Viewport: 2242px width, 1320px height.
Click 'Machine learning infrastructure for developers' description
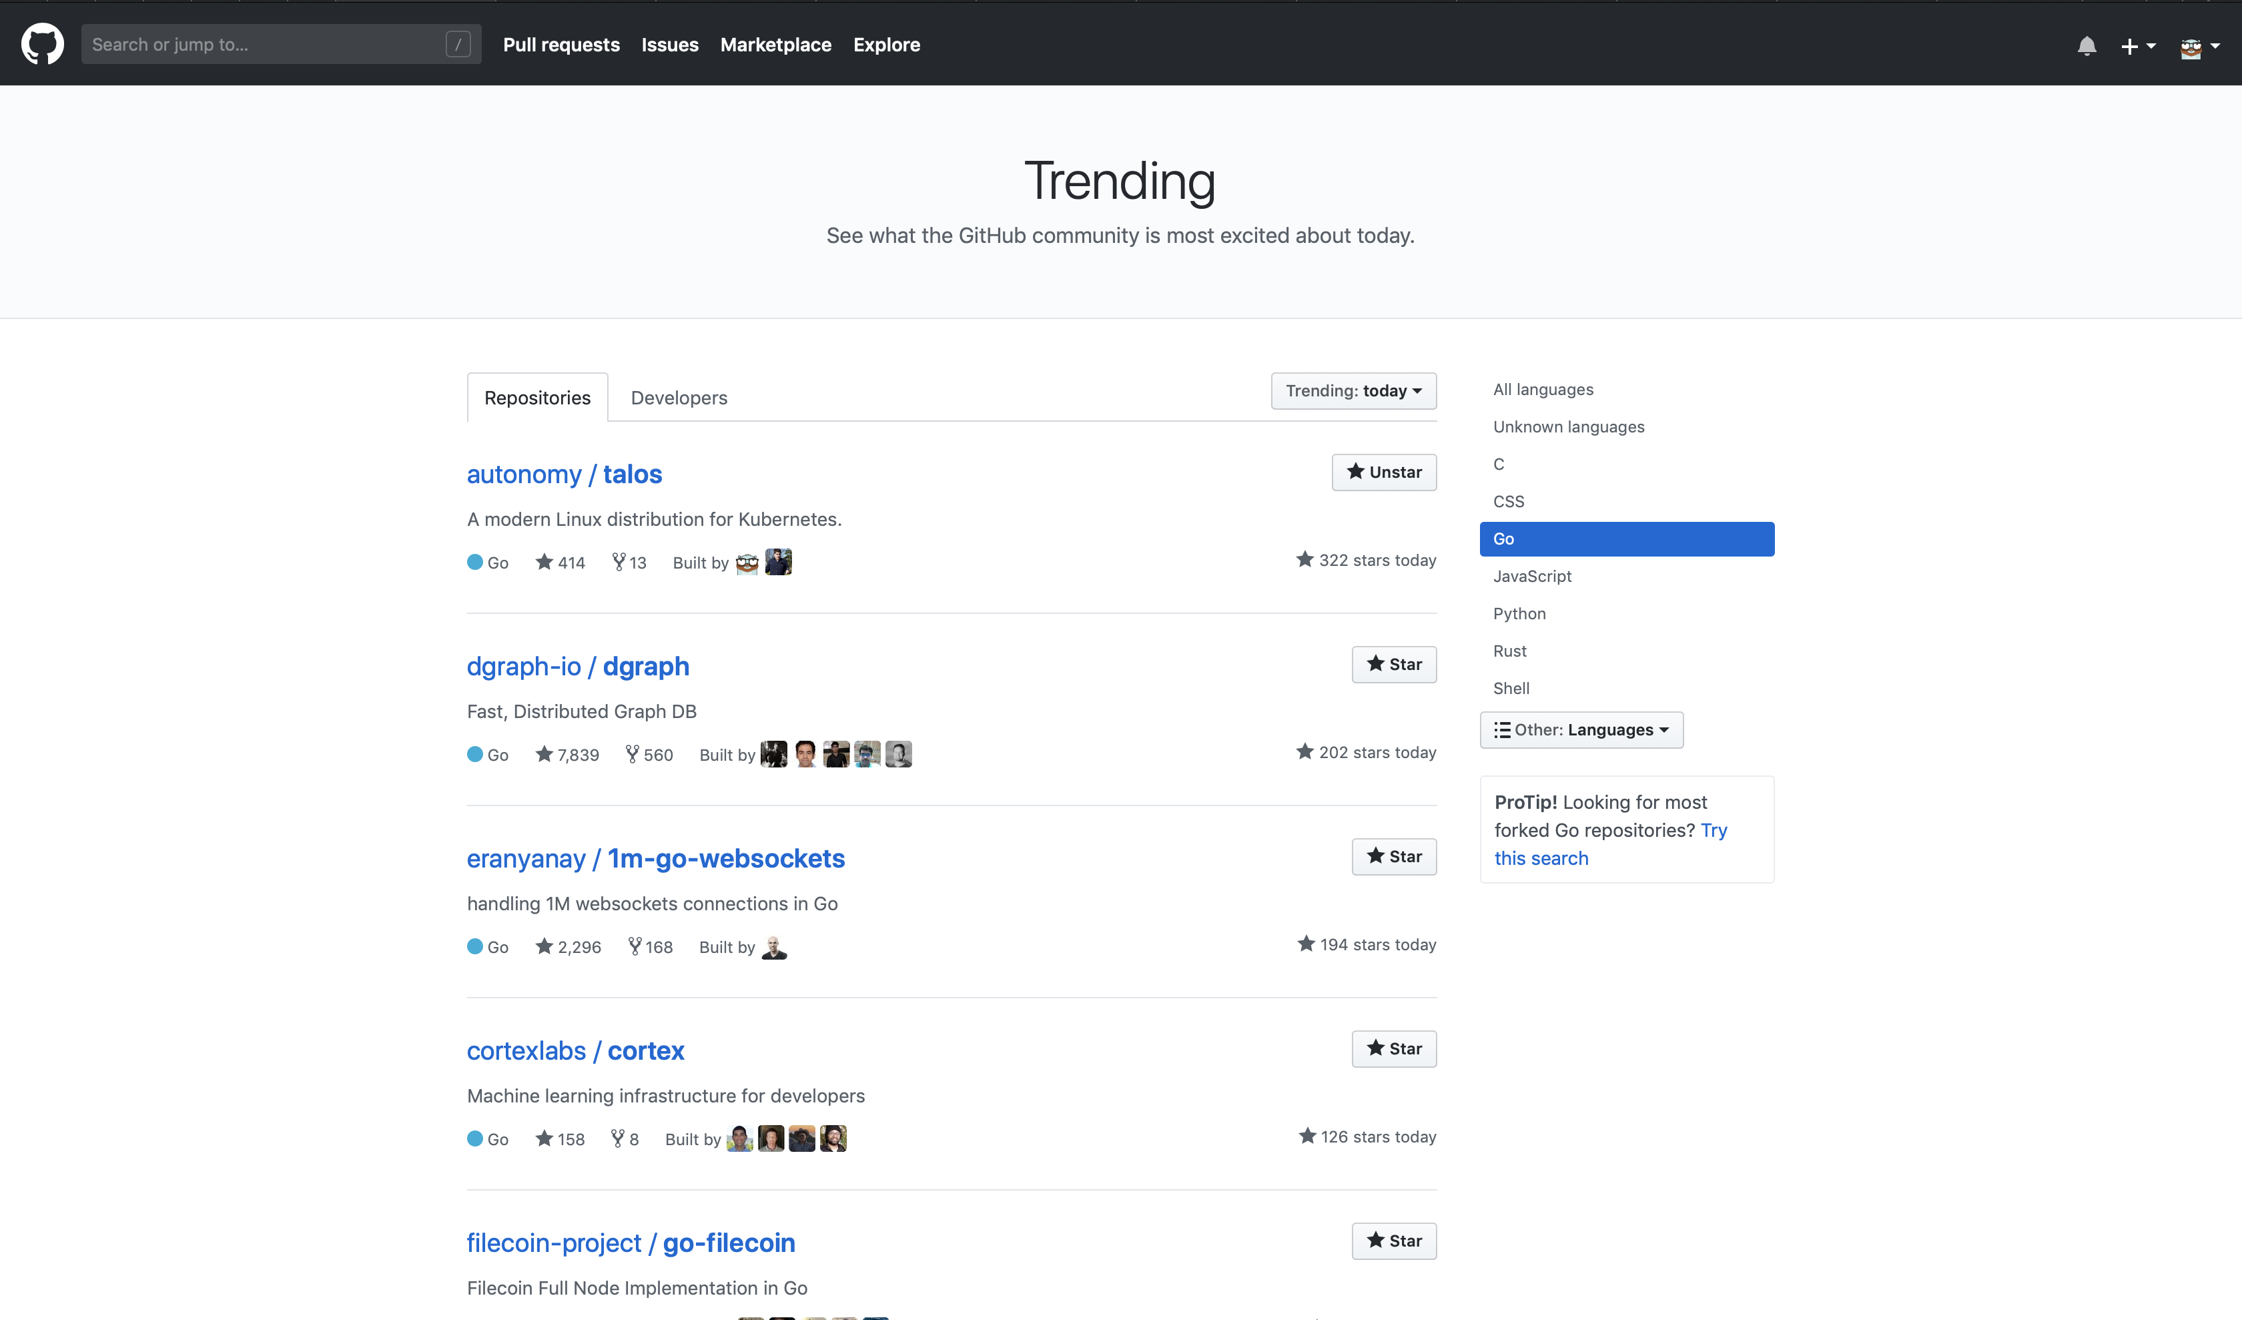point(665,1096)
